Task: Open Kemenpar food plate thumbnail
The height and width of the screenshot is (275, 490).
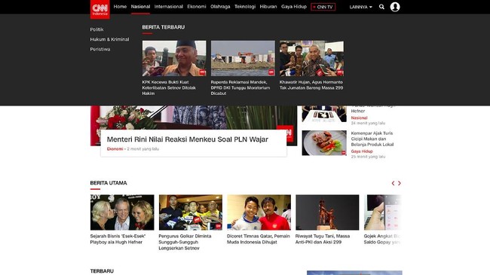Action: (324, 143)
